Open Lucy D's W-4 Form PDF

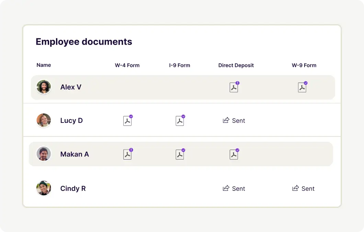click(128, 120)
